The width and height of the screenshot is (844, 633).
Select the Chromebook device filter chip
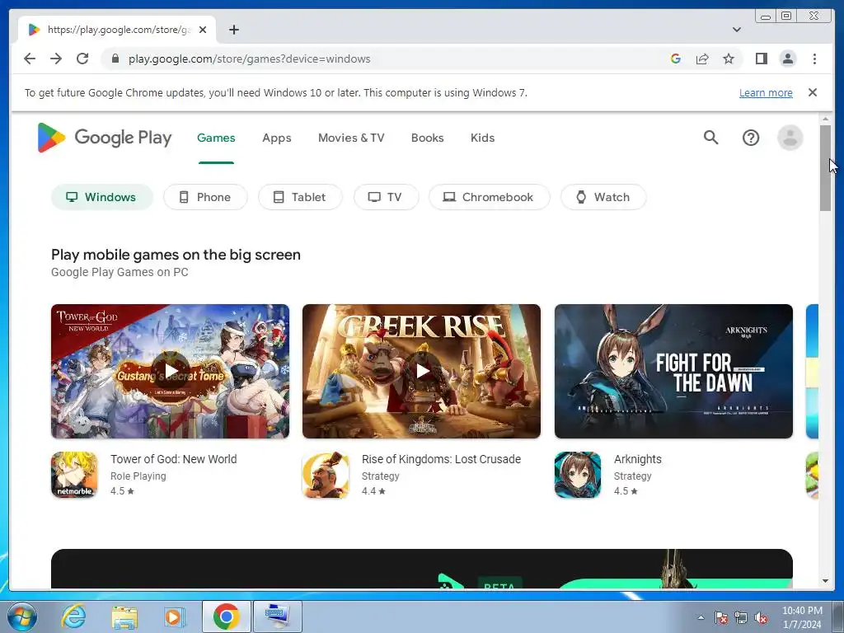tap(489, 197)
